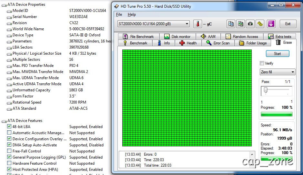The width and height of the screenshot is (303, 175).
Task: Click the drive icon beside Max. PIO Transfer Mode
Action: (9, 66)
